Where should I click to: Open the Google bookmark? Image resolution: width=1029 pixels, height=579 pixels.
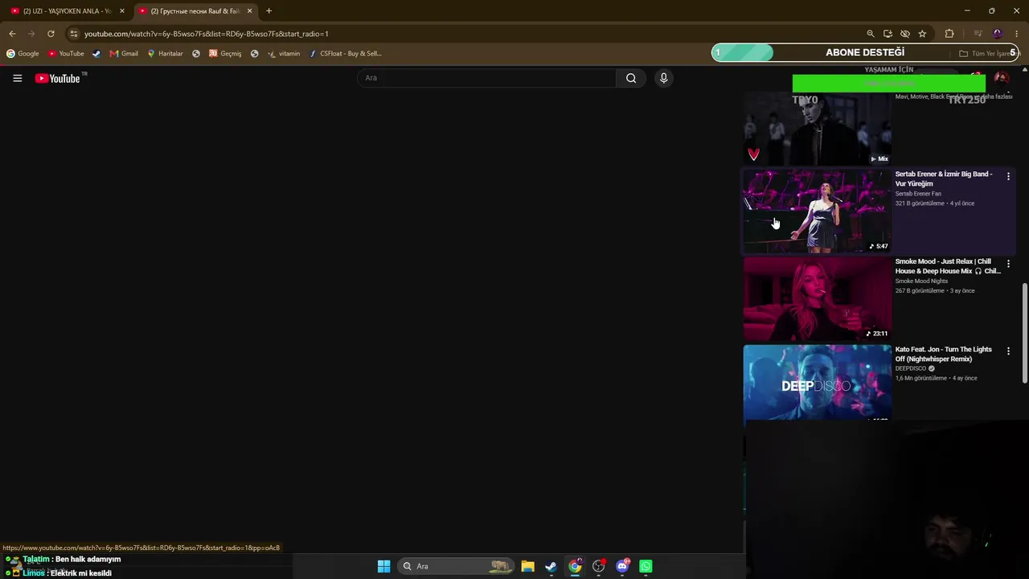[23, 54]
